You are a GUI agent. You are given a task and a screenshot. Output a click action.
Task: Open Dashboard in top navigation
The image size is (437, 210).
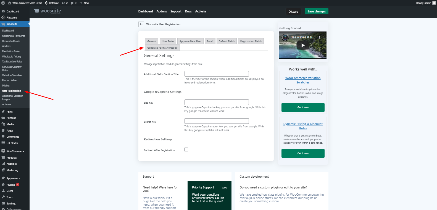tap(146, 11)
